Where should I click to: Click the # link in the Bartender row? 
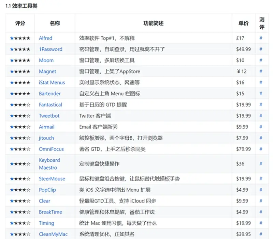pos(261,94)
